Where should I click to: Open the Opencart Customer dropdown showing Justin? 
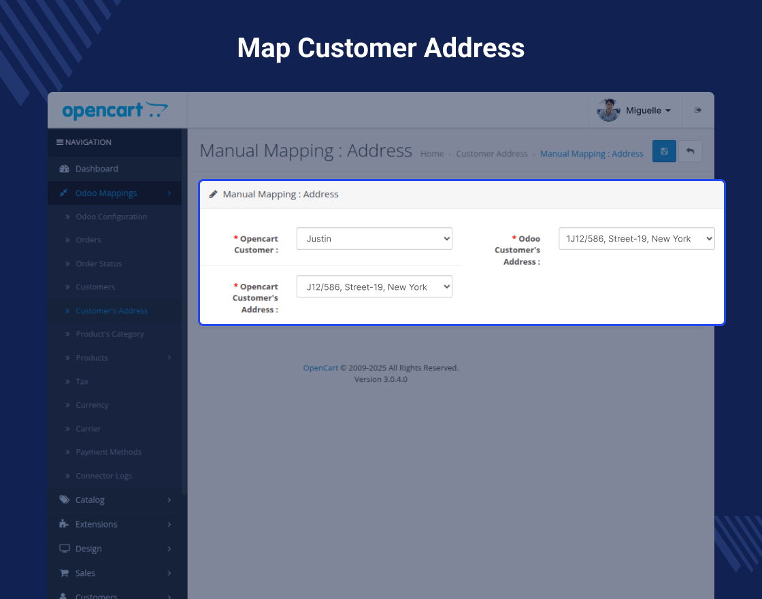tap(374, 239)
